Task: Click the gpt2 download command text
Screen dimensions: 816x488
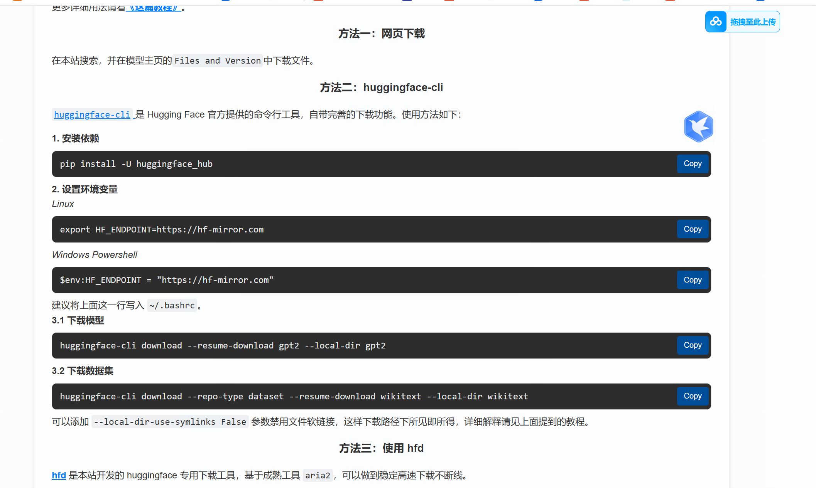Action: click(x=223, y=346)
